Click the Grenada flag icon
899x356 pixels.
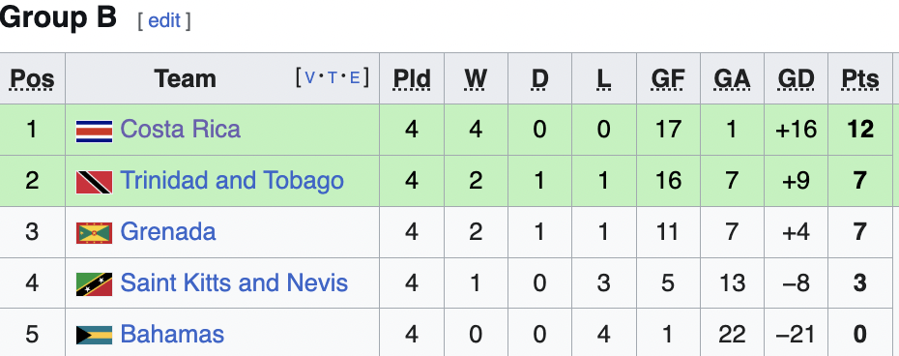point(94,233)
